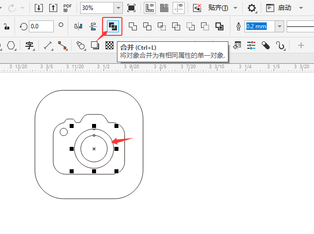Image resolution: width=314 pixels, height=234 pixels.
Task: Click the hook-shaped curve tool icon
Action: [280, 45]
